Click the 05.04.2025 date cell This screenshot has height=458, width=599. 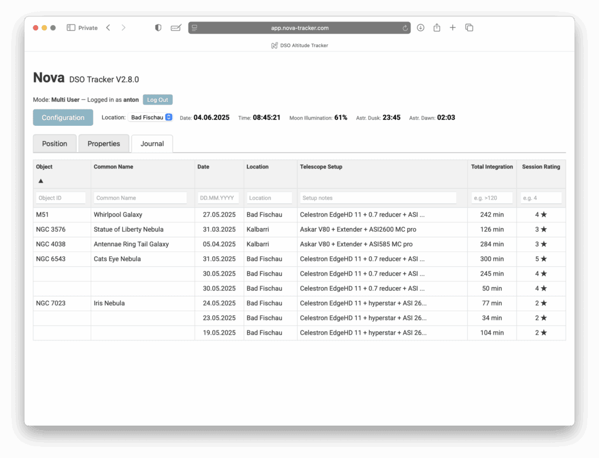click(219, 244)
